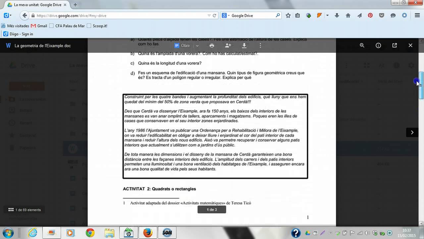Open the Firefox hamburger menu

(x=417, y=16)
